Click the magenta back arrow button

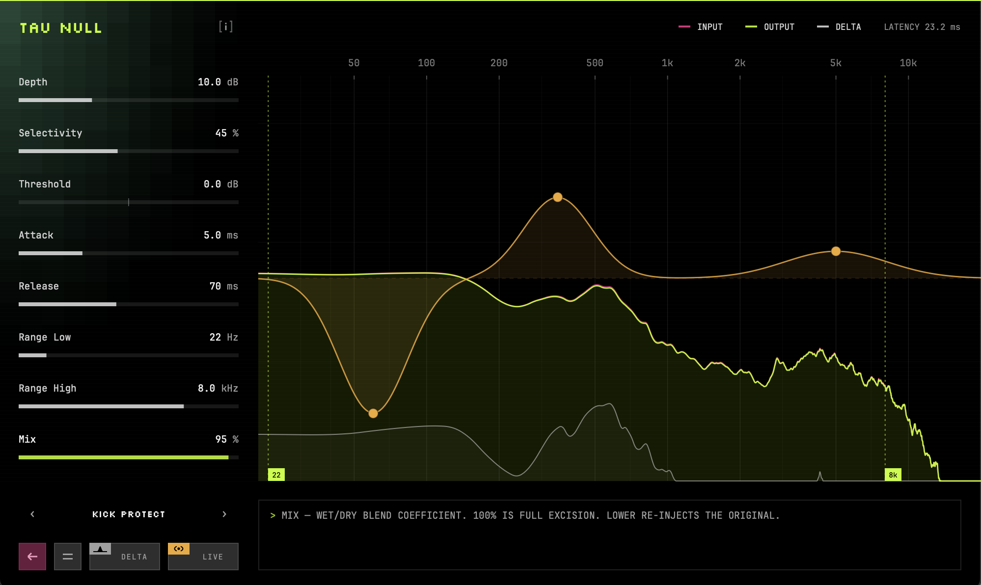[32, 556]
